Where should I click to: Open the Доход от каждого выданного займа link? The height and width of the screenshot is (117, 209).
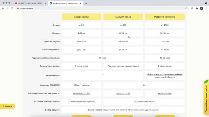(x=165, y=76)
